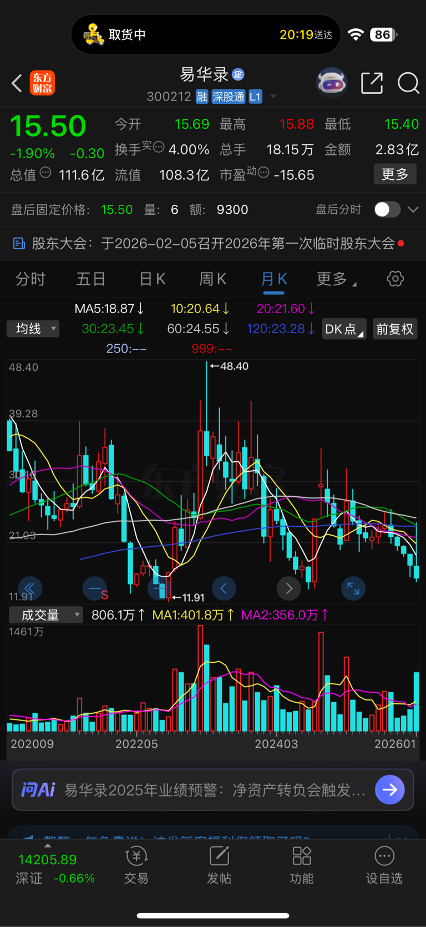
Task: Switch to the 日K tab
Action: point(152,279)
